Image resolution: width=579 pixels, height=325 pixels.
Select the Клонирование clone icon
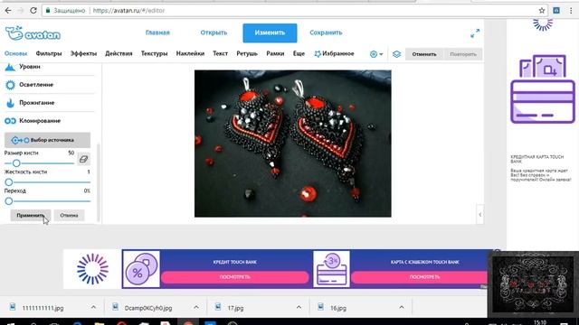click(x=10, y=121)
